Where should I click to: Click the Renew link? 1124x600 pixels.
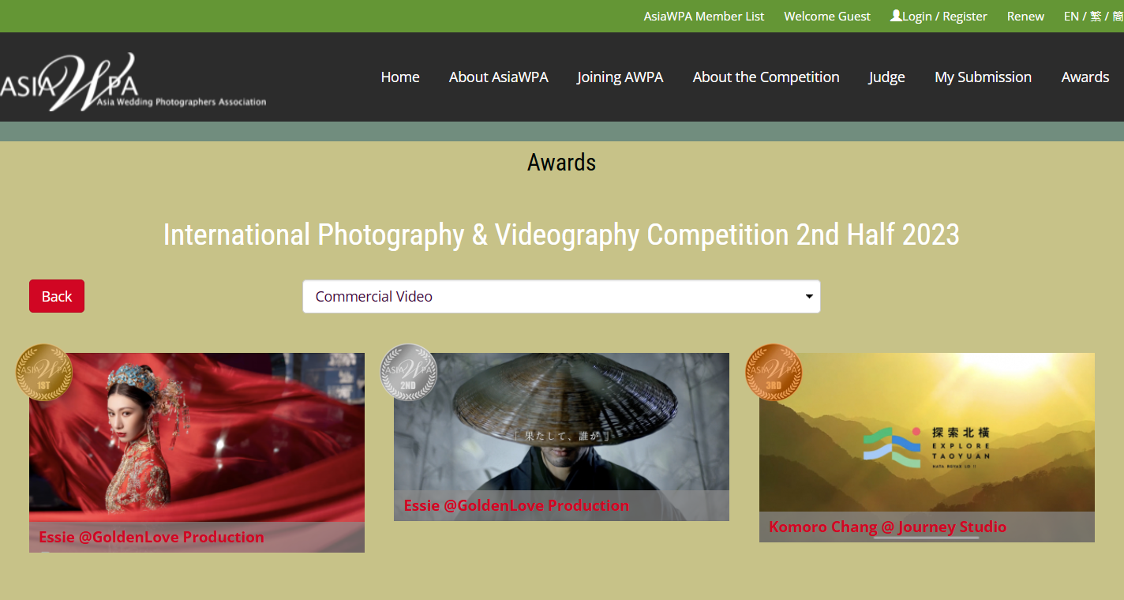(x=1025, y=16)
